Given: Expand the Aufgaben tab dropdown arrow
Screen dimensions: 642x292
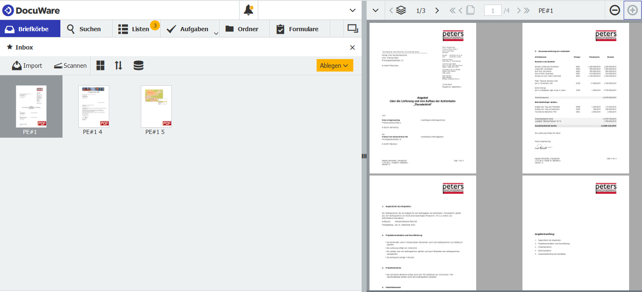Looking at the screenshot, I should [x=216, y=34].
